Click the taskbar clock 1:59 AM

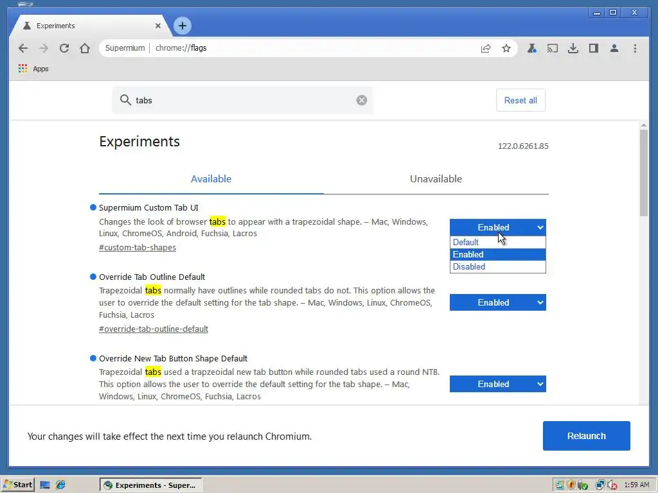(x=637, y=485)
